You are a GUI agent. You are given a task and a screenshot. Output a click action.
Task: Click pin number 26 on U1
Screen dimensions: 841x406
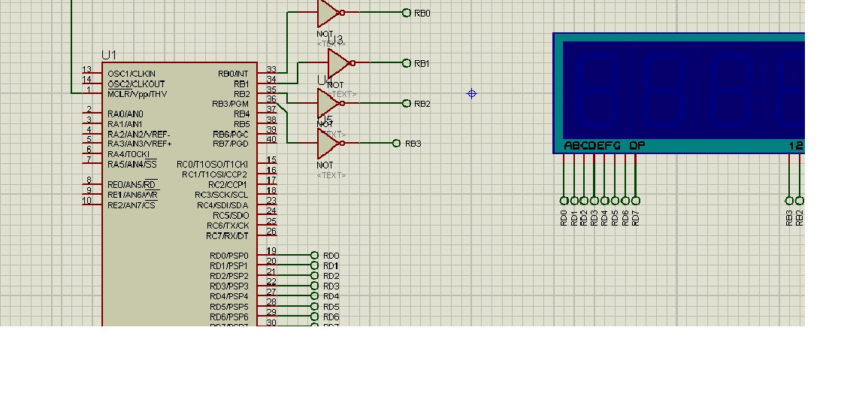click(x=271, y=231)
